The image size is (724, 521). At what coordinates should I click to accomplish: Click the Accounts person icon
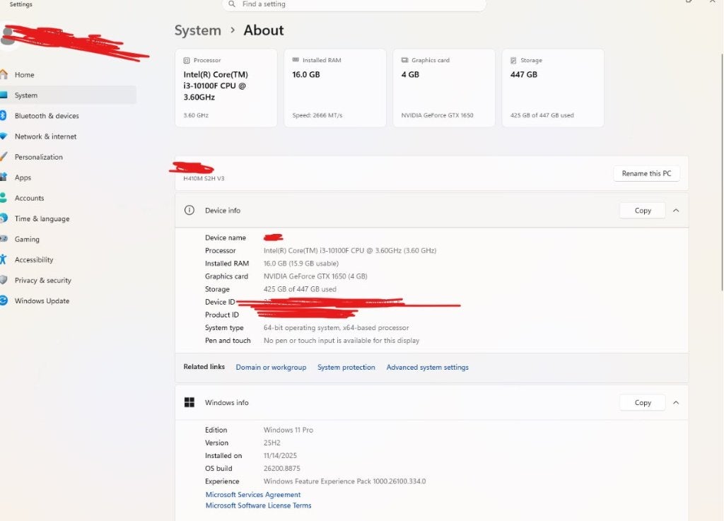coord(3,197)
